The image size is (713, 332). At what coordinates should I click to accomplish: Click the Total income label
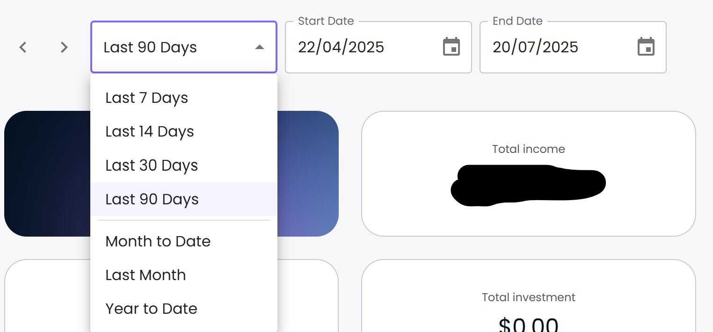point(529,149)
